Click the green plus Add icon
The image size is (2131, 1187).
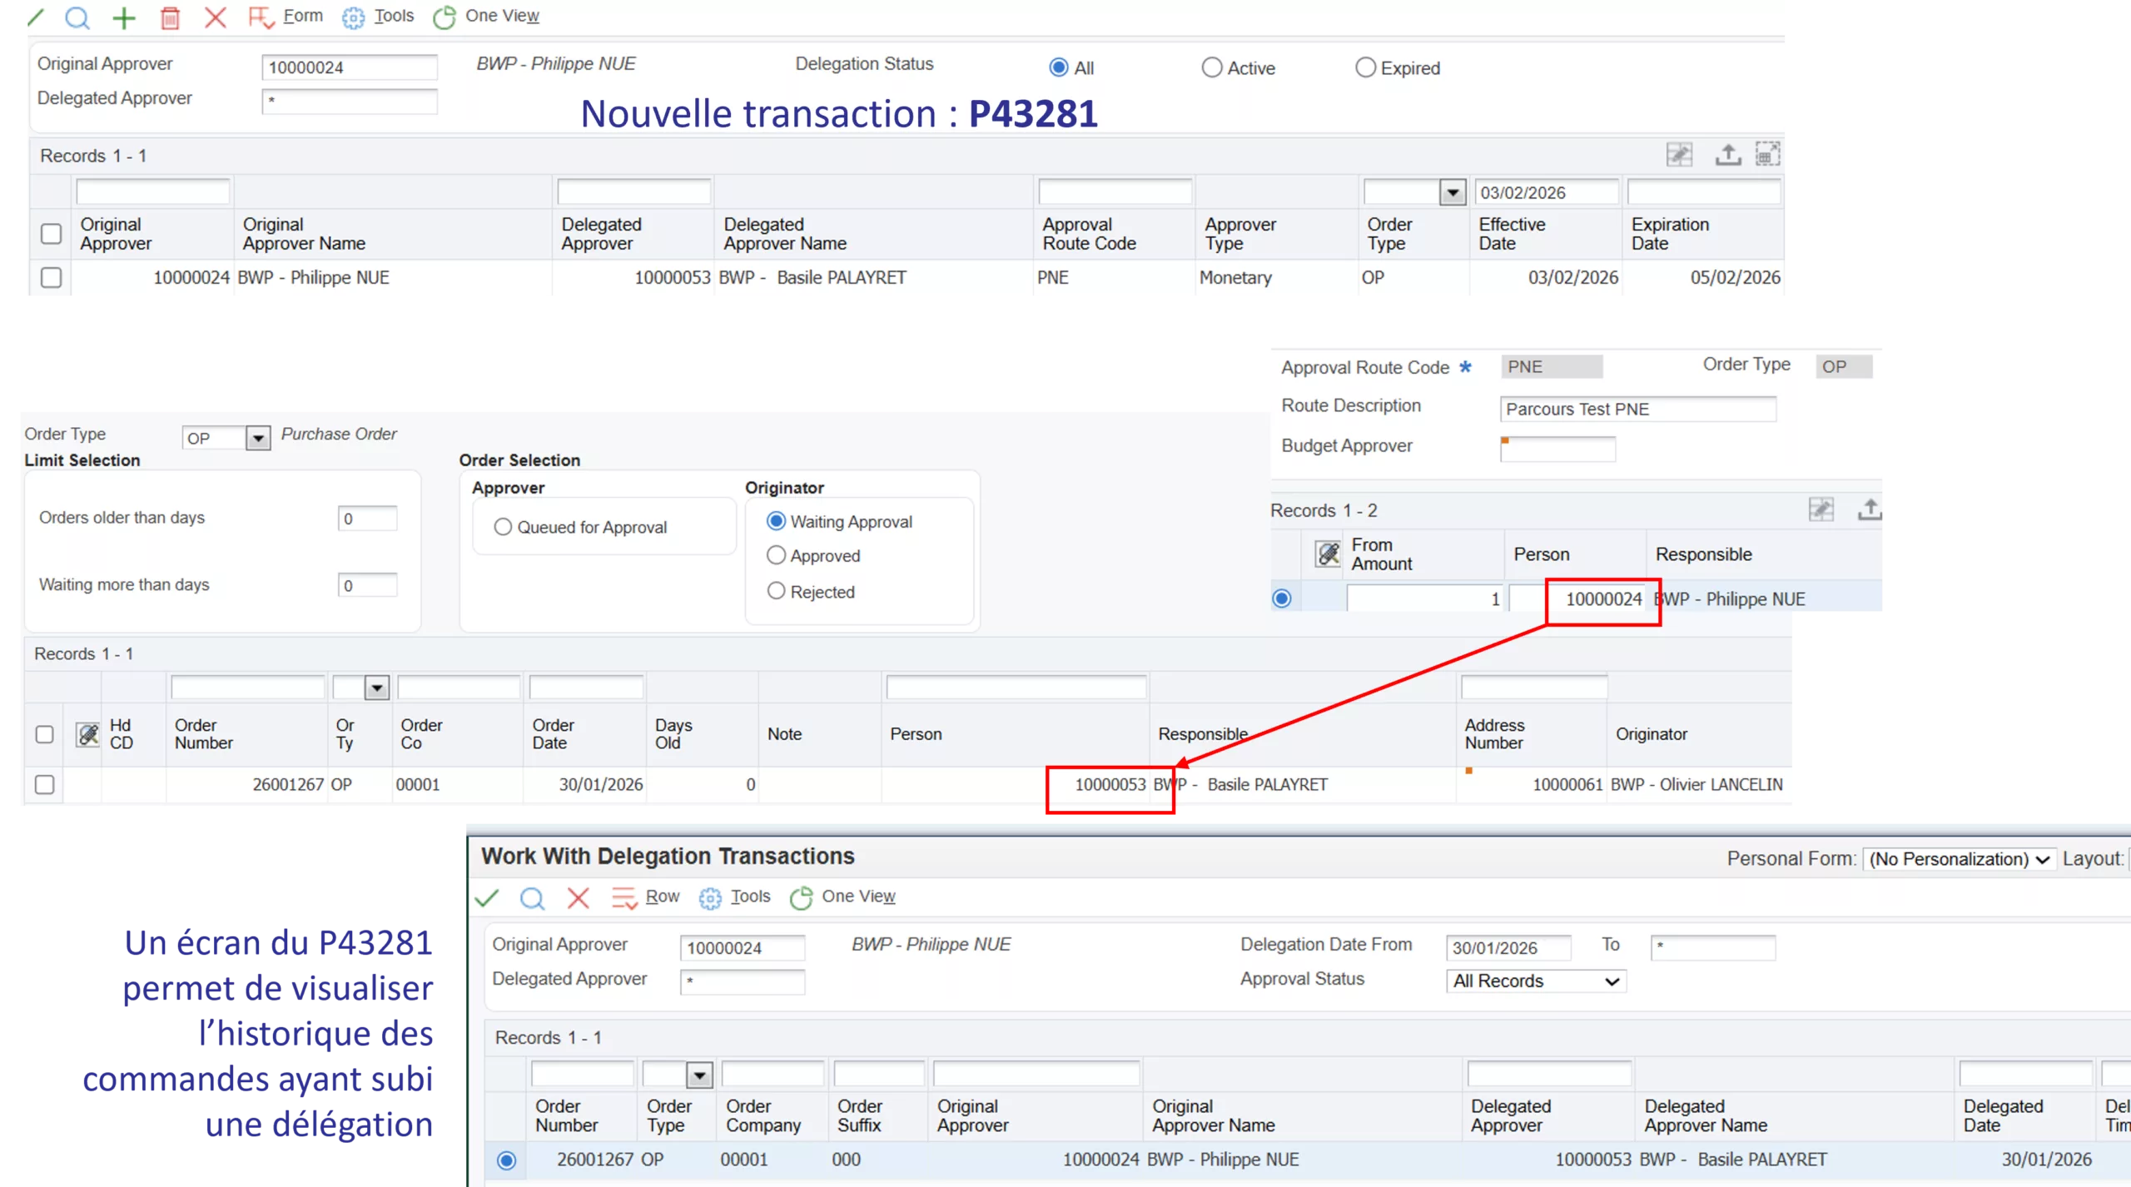[124, 17]
